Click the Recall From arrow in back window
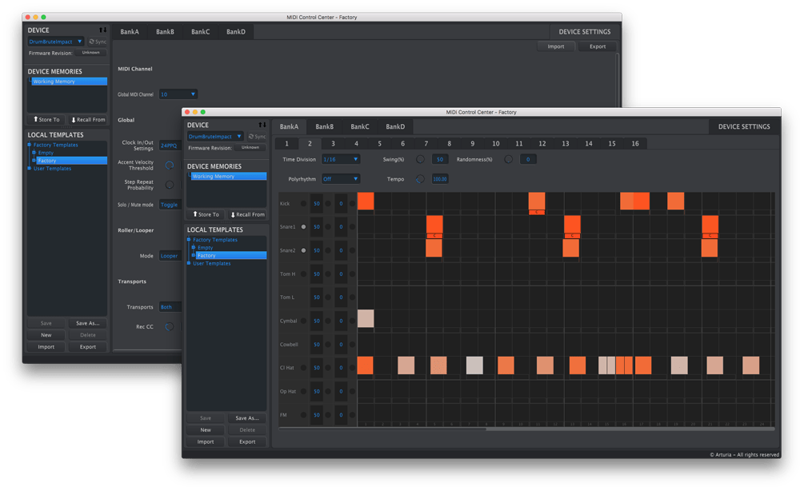 pos(74,120)
